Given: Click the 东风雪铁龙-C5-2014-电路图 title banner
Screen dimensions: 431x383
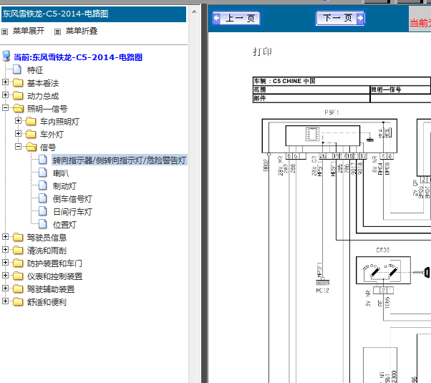Looking at the screenshot, I should point(94,14).
